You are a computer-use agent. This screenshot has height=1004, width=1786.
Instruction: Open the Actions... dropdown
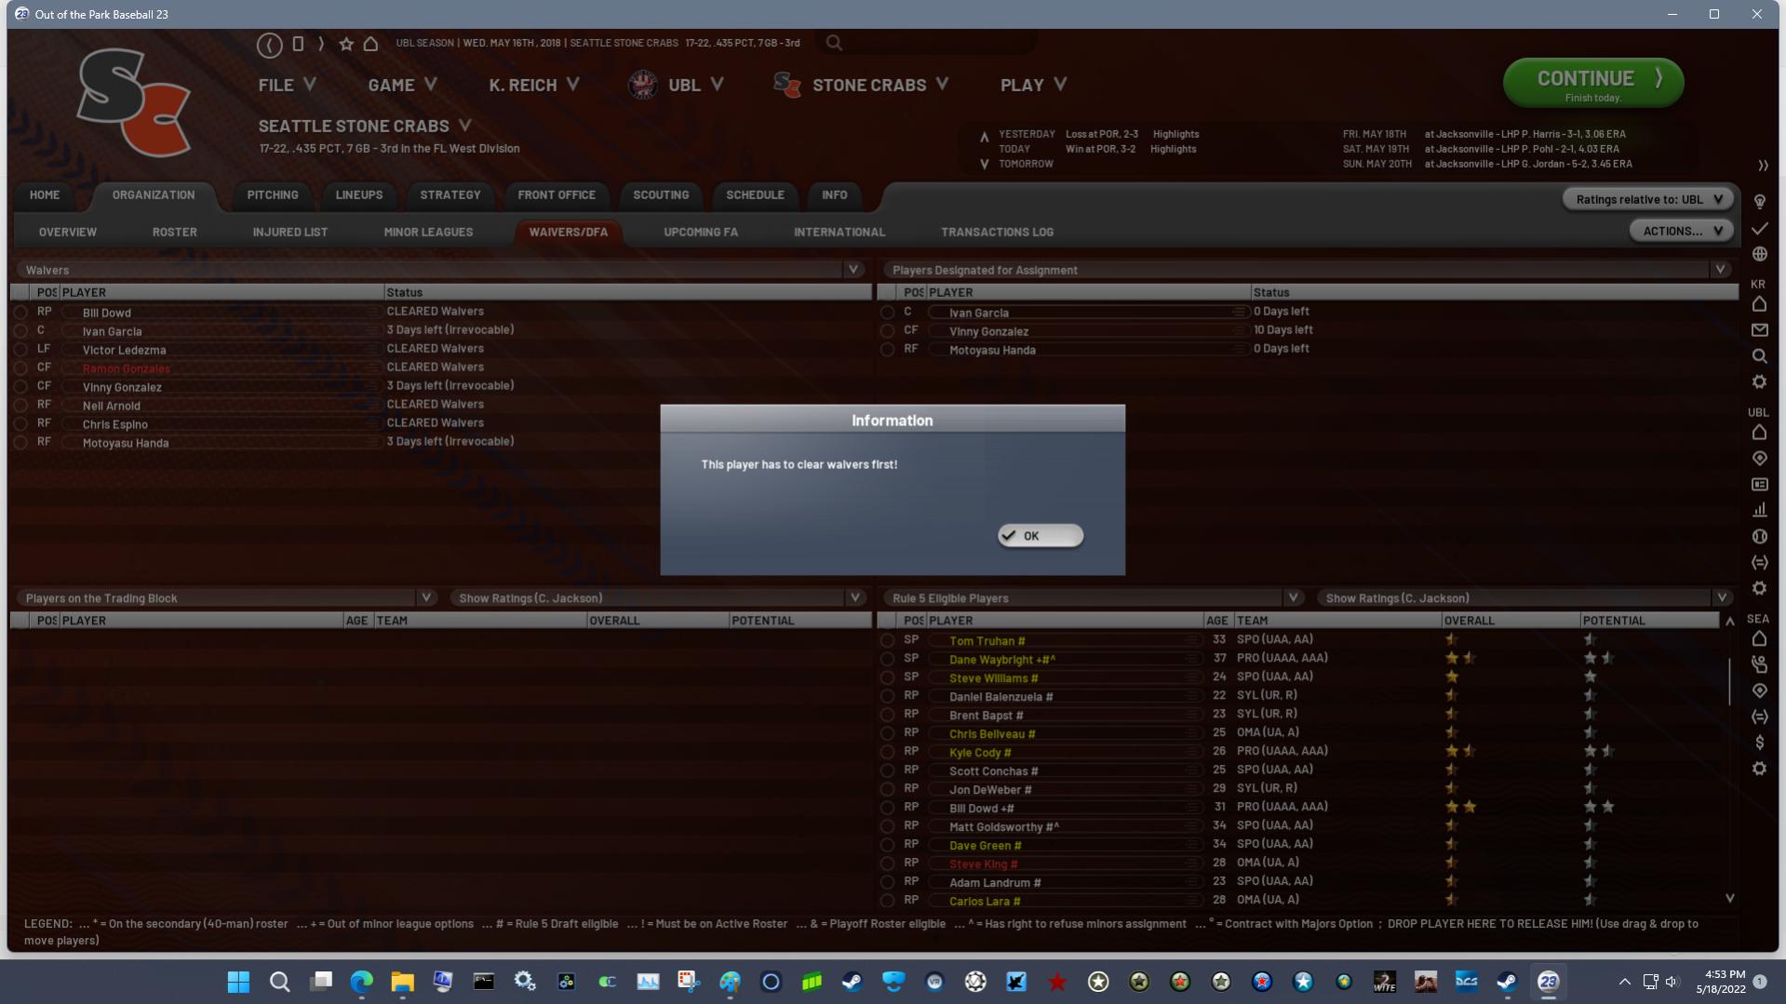click(x=1682, y=231)
